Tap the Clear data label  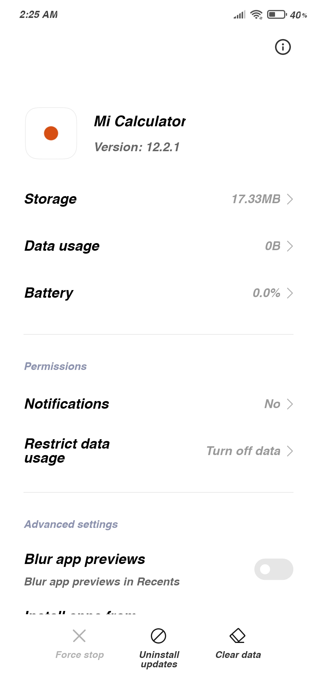[x=238, y=655]
